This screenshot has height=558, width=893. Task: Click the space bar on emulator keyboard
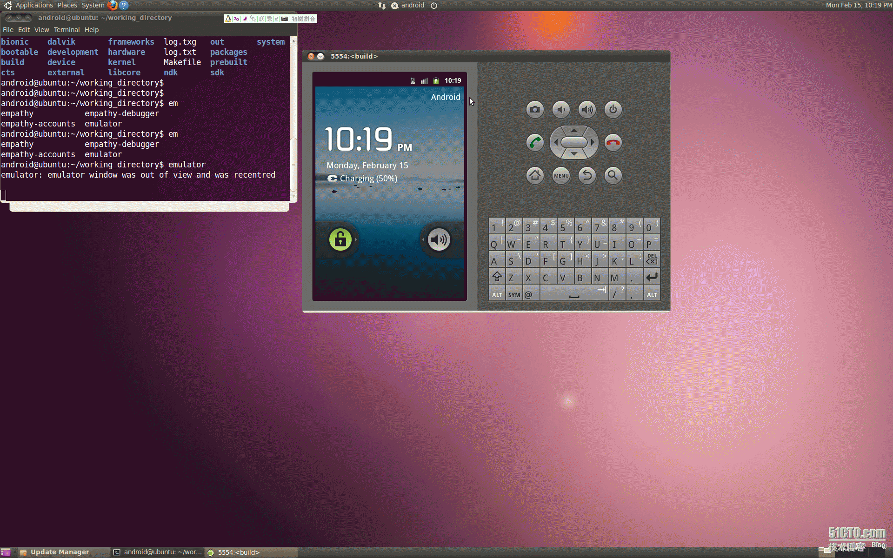pos(574,293)
